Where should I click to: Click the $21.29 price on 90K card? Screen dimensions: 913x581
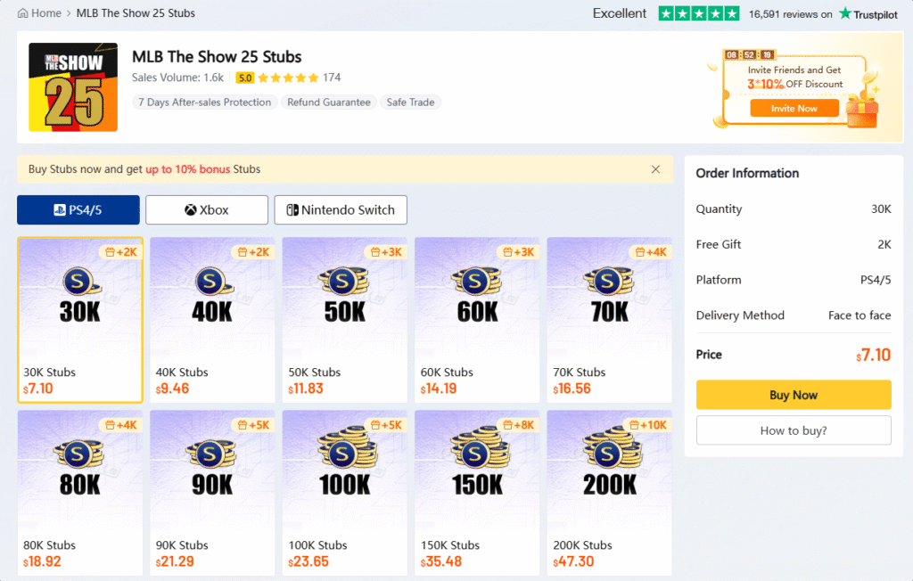pos(175,561)
